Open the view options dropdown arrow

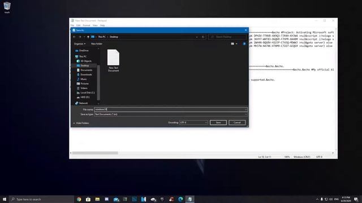tap(236, 44)
